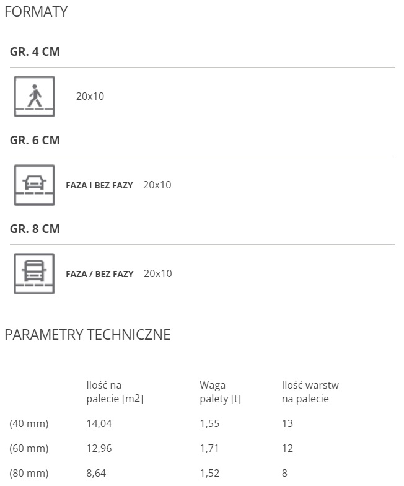Image resolution: width=404 pixels, height=486 pixels.
Task: Click the FAZA I BEZ FAZY label
Action: point(99,185)
